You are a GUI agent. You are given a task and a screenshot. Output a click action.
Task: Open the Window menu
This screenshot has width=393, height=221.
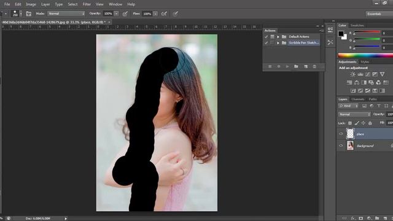point(115,4)
